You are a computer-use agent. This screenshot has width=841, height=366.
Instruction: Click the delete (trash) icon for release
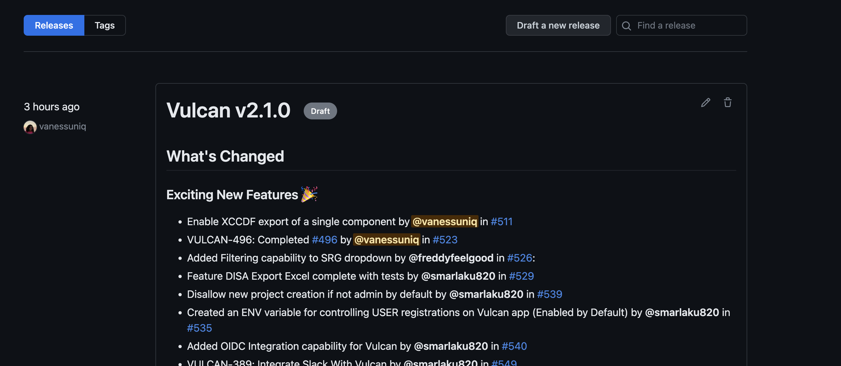point(727,103)
